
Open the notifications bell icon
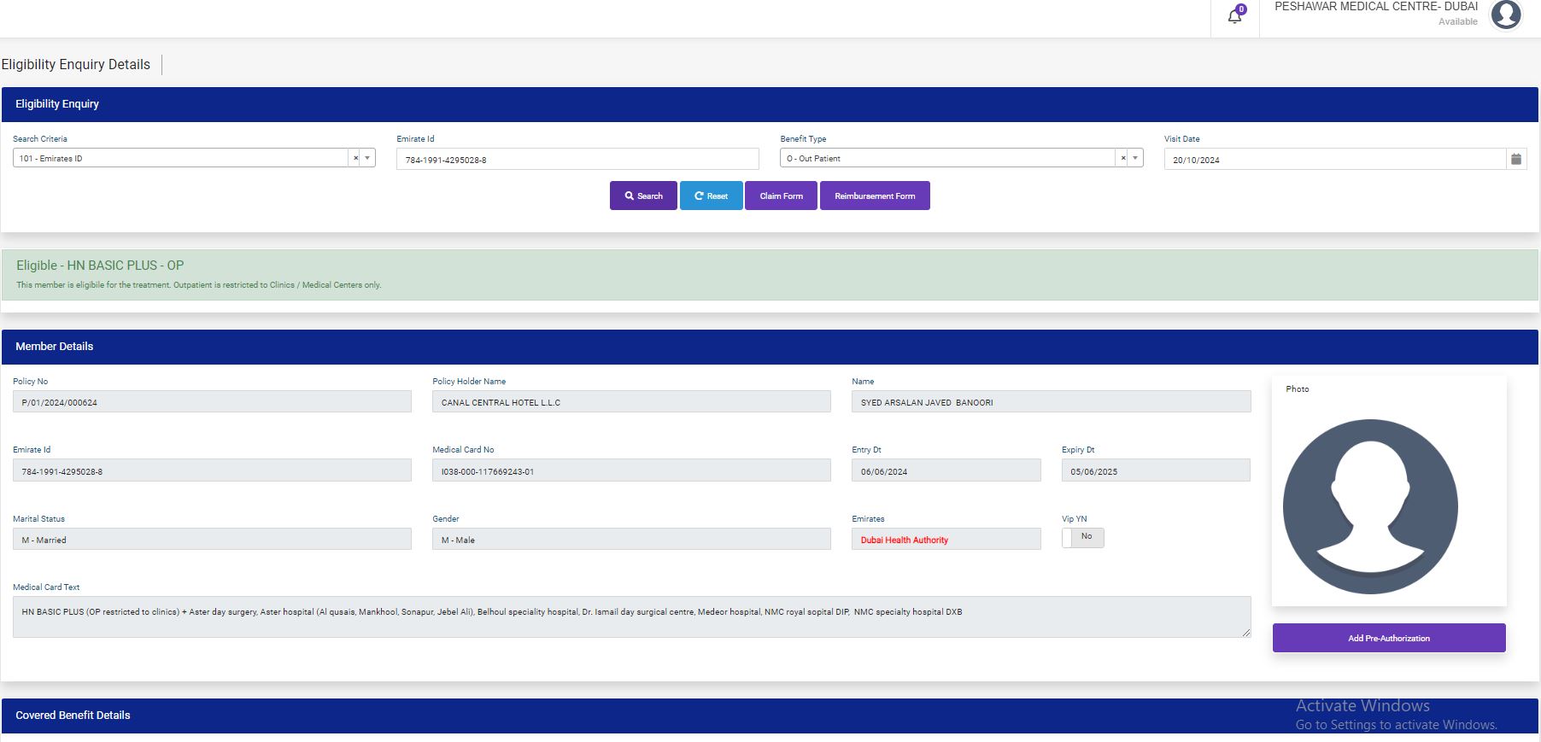(x=1234, y=16)
